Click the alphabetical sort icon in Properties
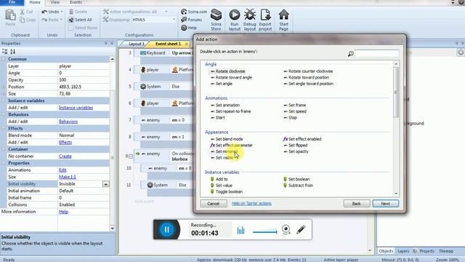Viewport: 465px width, 262px height. pyautogui.click(x=13, y=52)
